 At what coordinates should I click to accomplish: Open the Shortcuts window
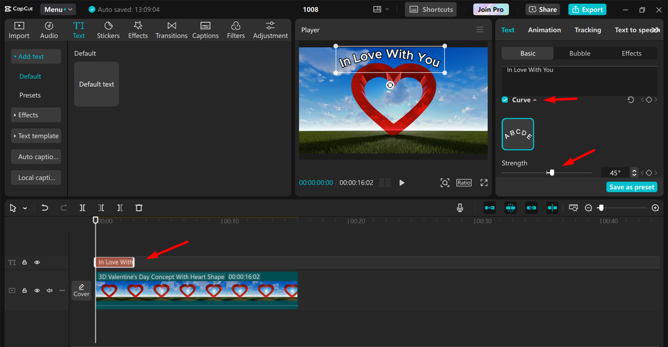[431, 9]
